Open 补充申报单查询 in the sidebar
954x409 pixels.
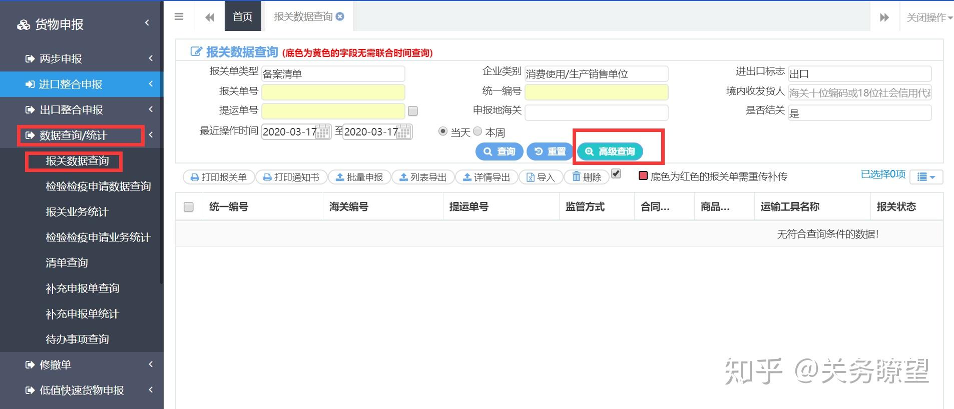pos(82,288)
